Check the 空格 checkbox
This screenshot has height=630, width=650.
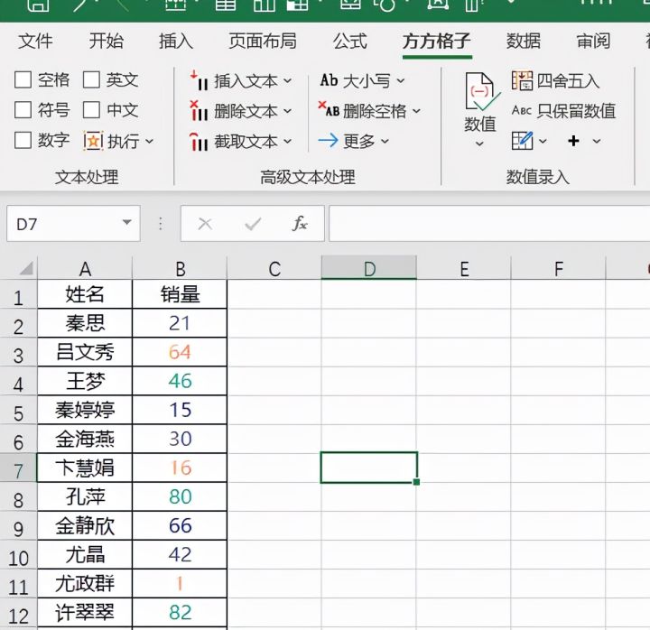tap(23, 79)
